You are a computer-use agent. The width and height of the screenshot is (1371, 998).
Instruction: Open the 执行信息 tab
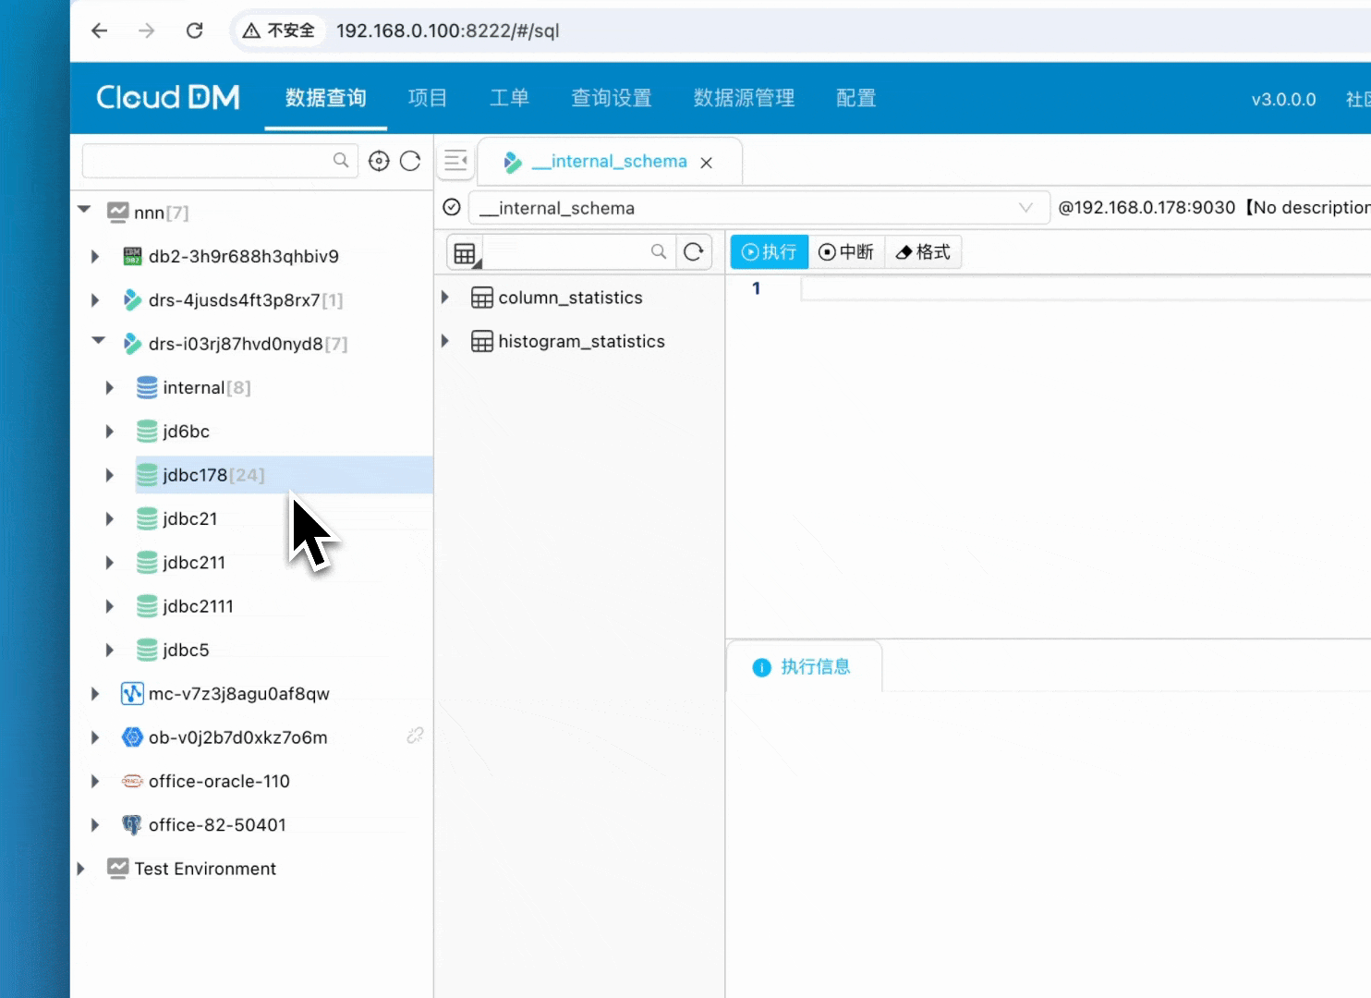pos(803,667)
